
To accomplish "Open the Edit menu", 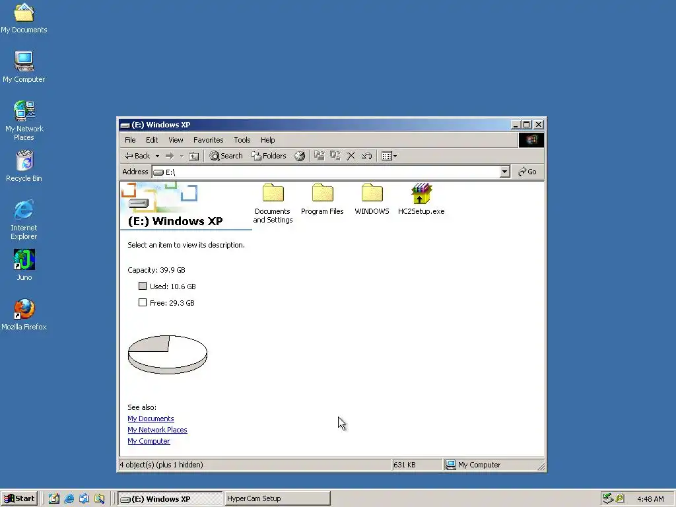I will coord(152,140).
